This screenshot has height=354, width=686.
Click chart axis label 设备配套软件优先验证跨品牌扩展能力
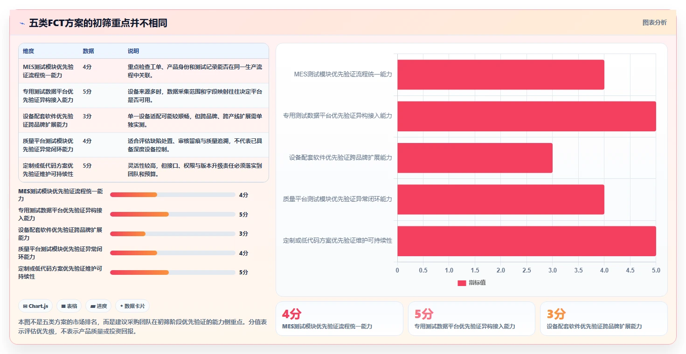[x=340, y=157]
